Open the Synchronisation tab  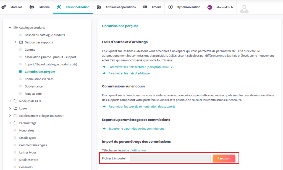coord(188,7)
